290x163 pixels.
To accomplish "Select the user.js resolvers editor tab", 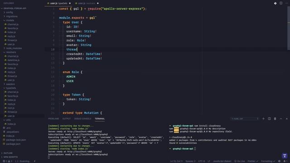I will (x=87, y=3).
